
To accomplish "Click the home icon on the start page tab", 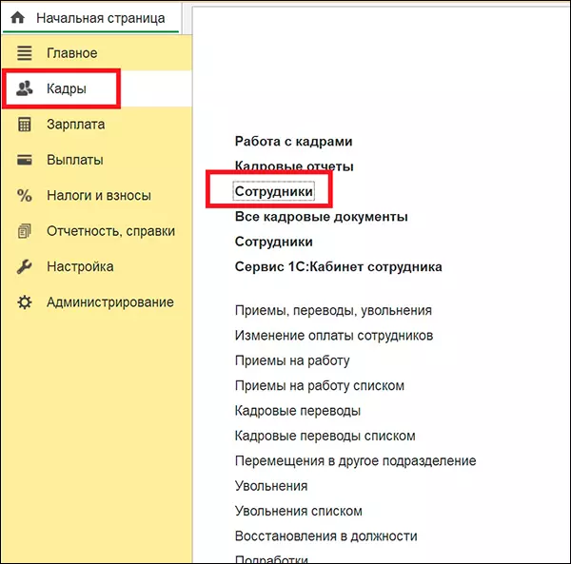I will 17,18.
